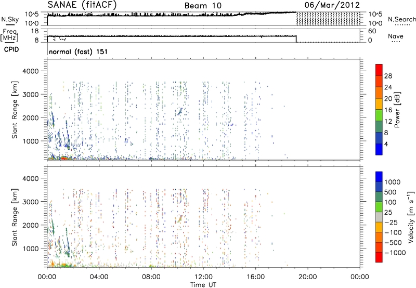This screenshot has width=416, height=288.
Task: Pick the red bottom segment of Velocity colour bar
Action: (379, 257)
